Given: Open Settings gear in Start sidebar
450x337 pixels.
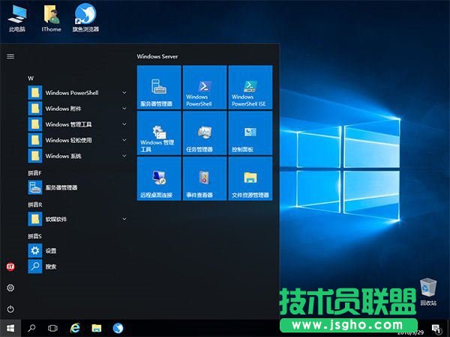Looking at the screenshot, I should pyautogui.click(x=10, y=288).
